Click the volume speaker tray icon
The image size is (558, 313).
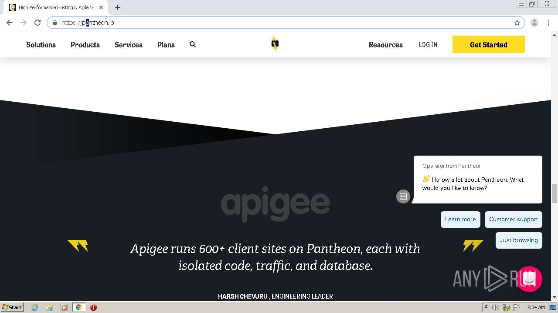click(x=496, y=307)
